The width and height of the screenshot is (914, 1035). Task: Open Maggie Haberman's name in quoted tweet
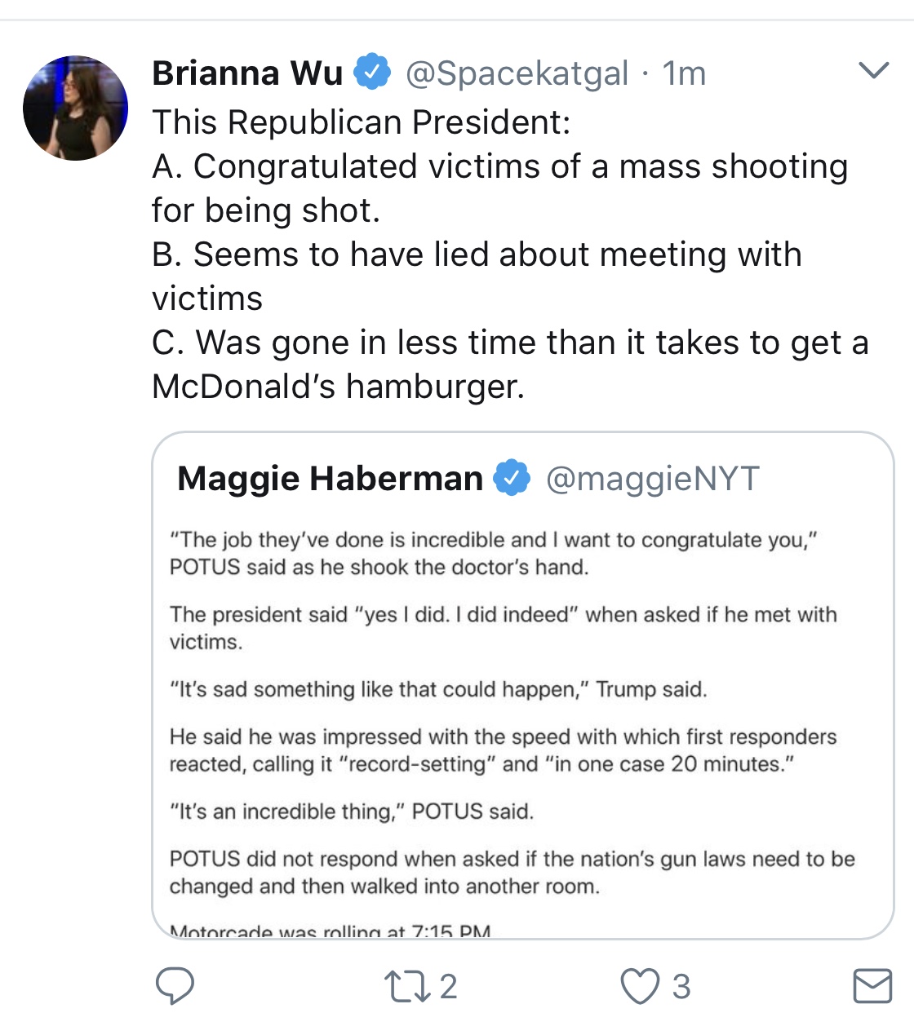pyautogui.click(x=330, y=478)
